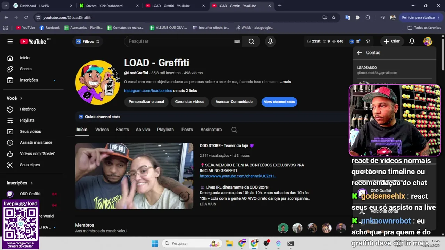Click the Criar create button
Screen dimensions: 445x250
pyautogui.click(x=391, y=41)
